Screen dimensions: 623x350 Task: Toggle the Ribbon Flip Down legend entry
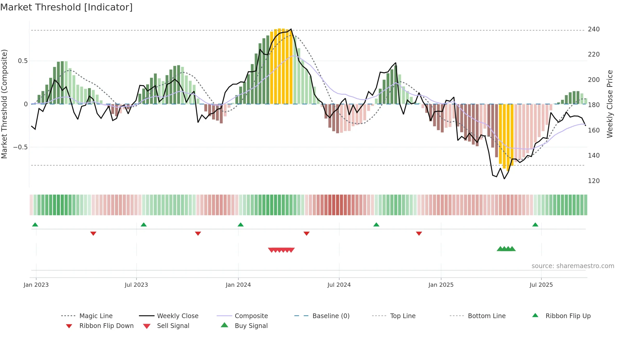point(100,326)
